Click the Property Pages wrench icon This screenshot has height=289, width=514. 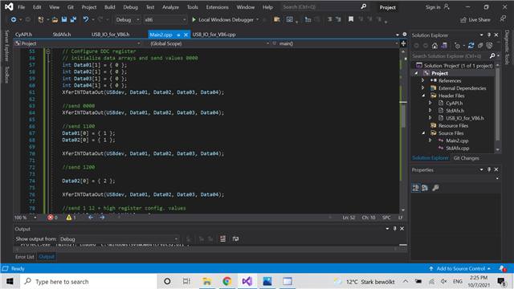point(435,188)
